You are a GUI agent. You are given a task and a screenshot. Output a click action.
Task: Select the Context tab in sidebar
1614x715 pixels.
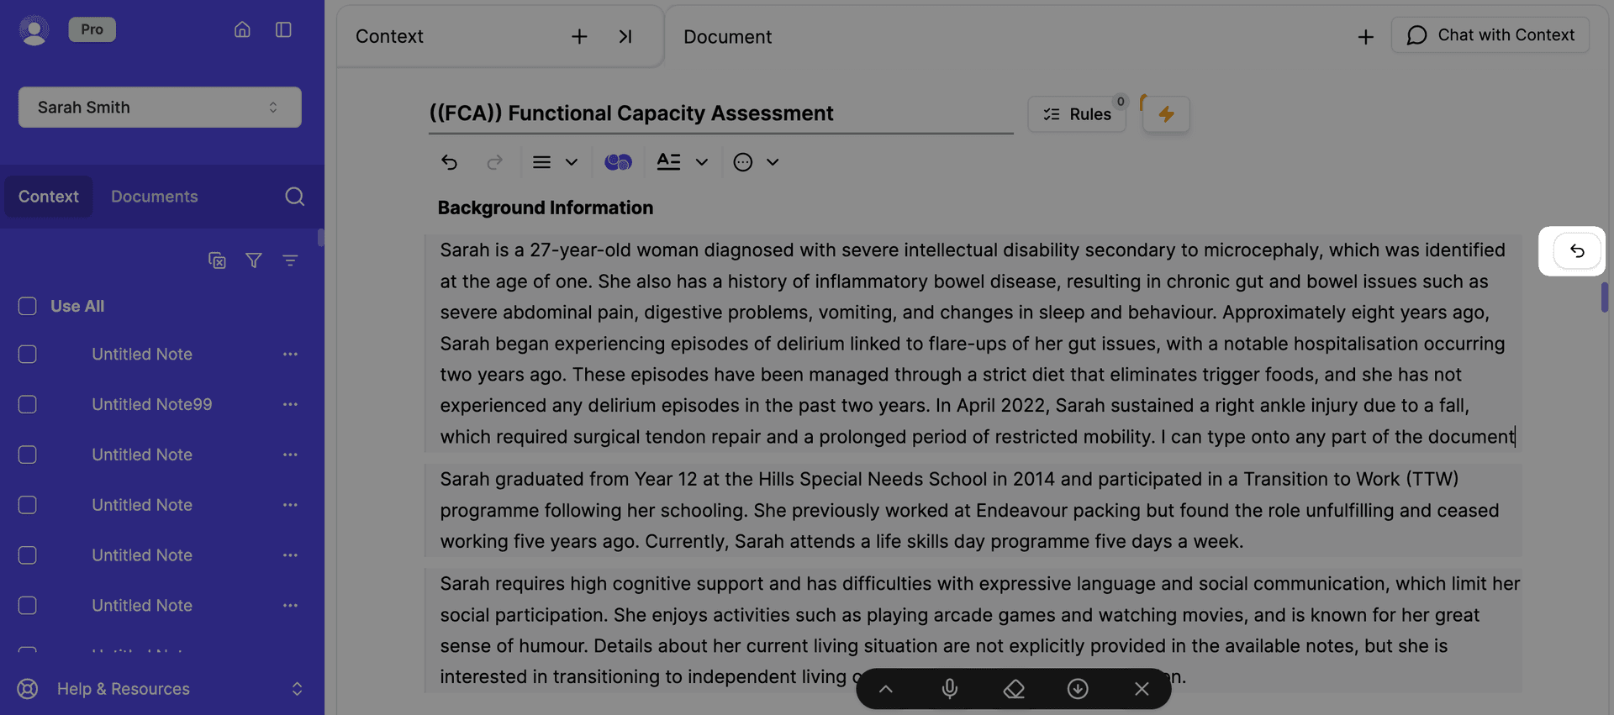(x=49, y=197)
